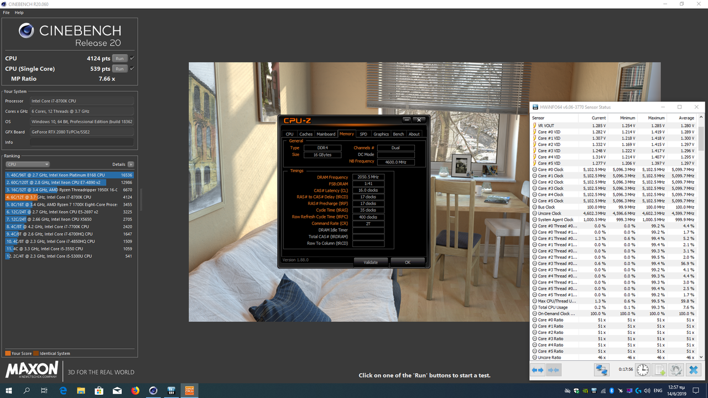Click Average column header in HWiNFO
708x398 pixels.
pos(681,118)
